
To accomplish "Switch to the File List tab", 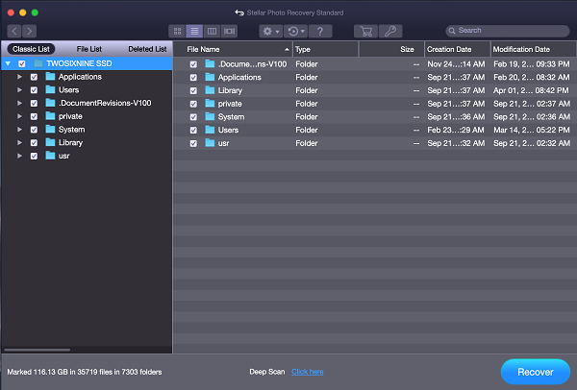I will tap(89, 49).
